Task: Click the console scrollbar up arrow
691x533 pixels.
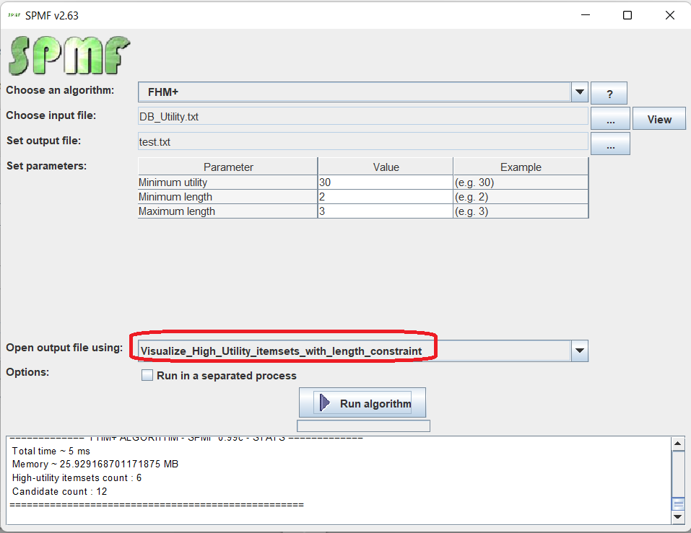Action: click(x=678, y=444)
